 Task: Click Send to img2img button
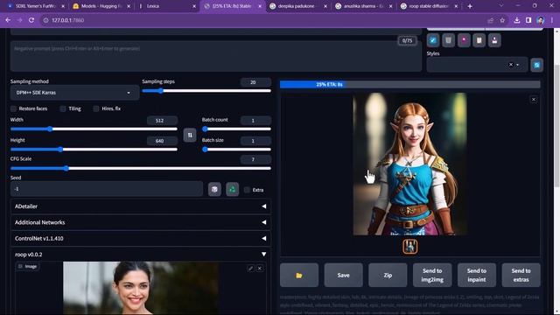click(x=432, y=275)
